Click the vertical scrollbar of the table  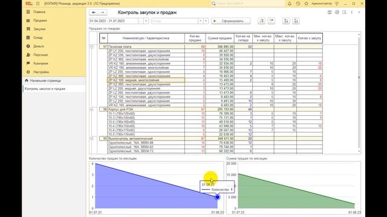(x=359, y=92)
